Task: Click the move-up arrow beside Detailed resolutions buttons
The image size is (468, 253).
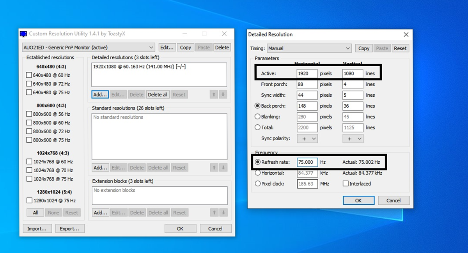Action: pyautogui.click(x=214, y=94)
